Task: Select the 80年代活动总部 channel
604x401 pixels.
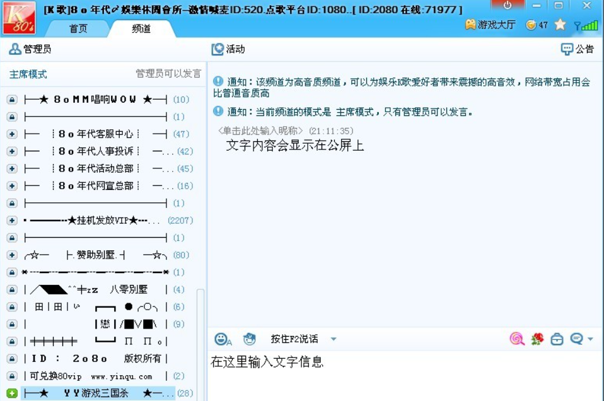Action: pyautogui.click(x=98, y=169)
